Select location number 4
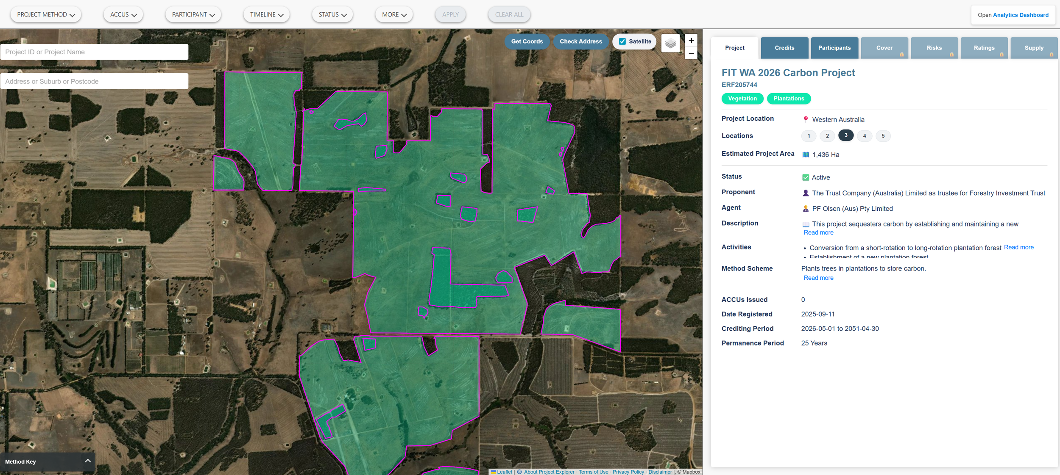Screen dimensions: 1060x475 [x=864, y=136]
